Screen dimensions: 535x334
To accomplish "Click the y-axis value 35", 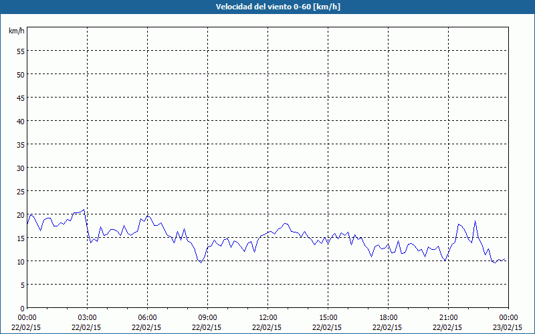I will 21,145.
